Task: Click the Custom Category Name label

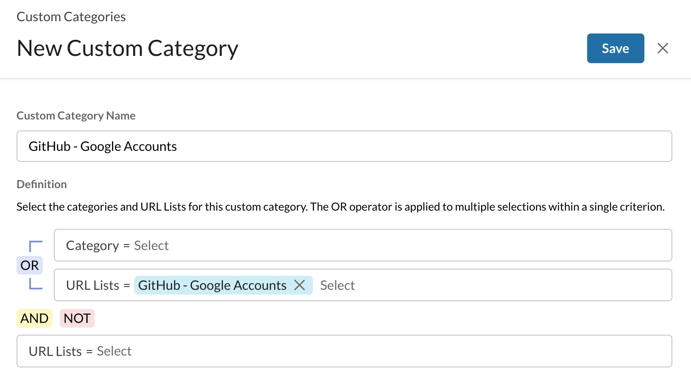Action: pos(76,116)
